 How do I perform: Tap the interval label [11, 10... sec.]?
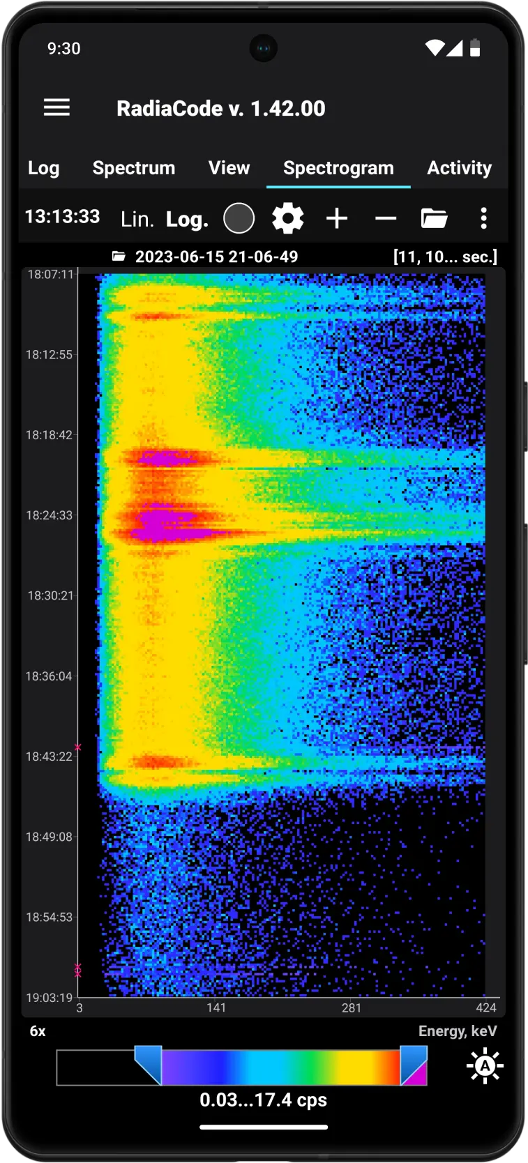[445, 257]
